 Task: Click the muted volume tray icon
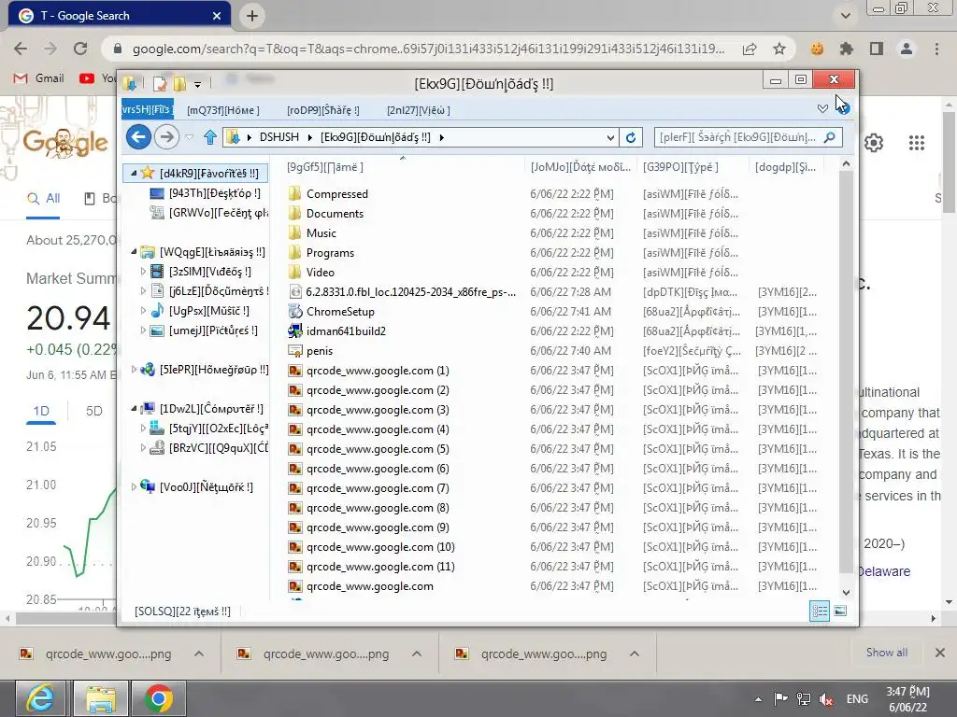point(826,699)
